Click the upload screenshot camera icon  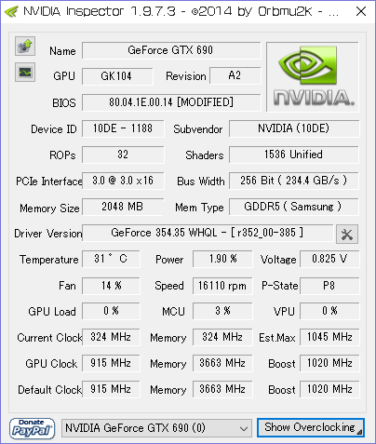coord(25,47)
